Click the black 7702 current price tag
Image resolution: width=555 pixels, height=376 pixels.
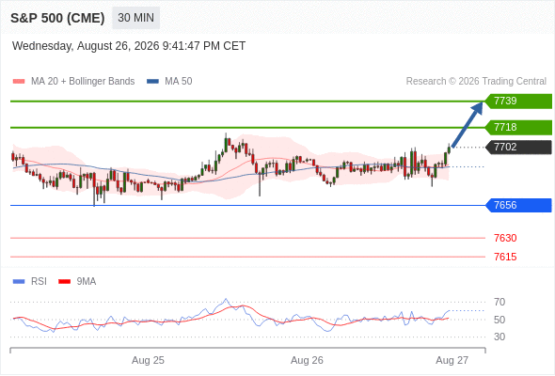tap(518, 148)
